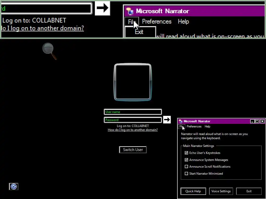Open Preferences menu in magnified view
Viewport: 266px width, 199px height.
pos(157,22)
